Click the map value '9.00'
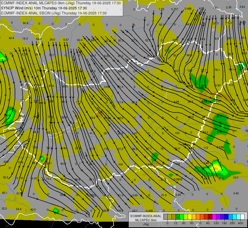The image size is (248, 228). (107, 56)
